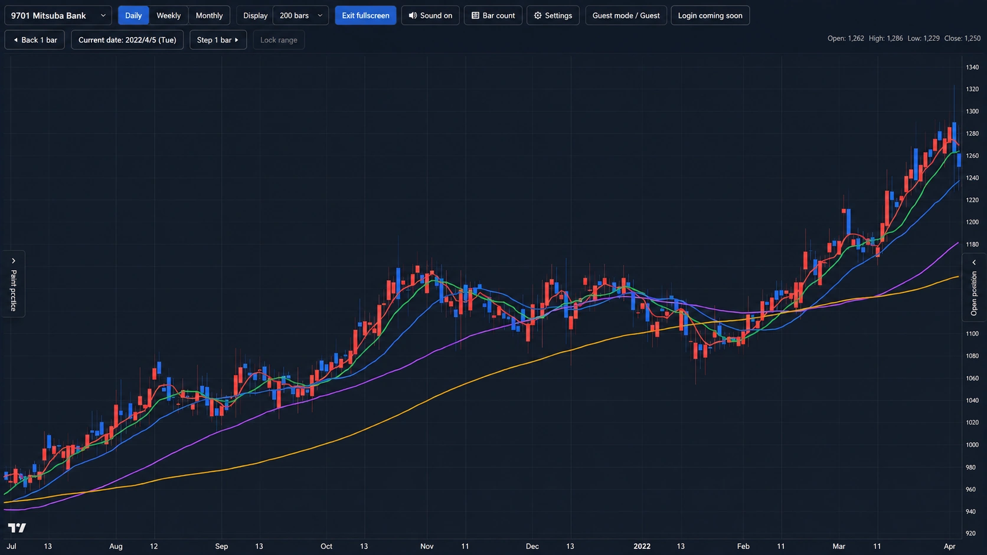The width and height of the screenshot is (987, 555).
Task: Click the Login coming soon button
Action: (x=710, y=15)
